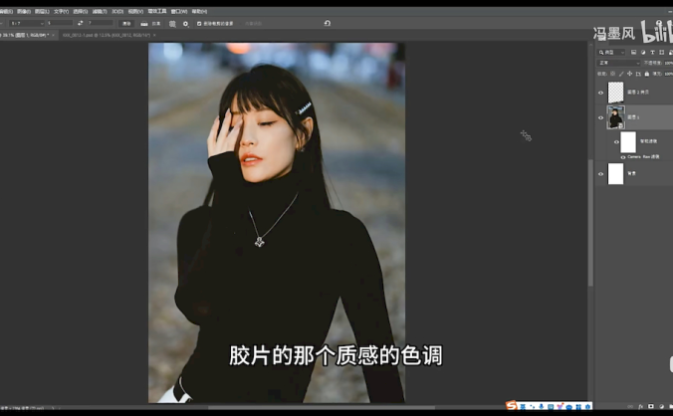Toggle Camera Raw filter visibility eye
The height and width of the screenshot is (416, 673).
point(623,157)
